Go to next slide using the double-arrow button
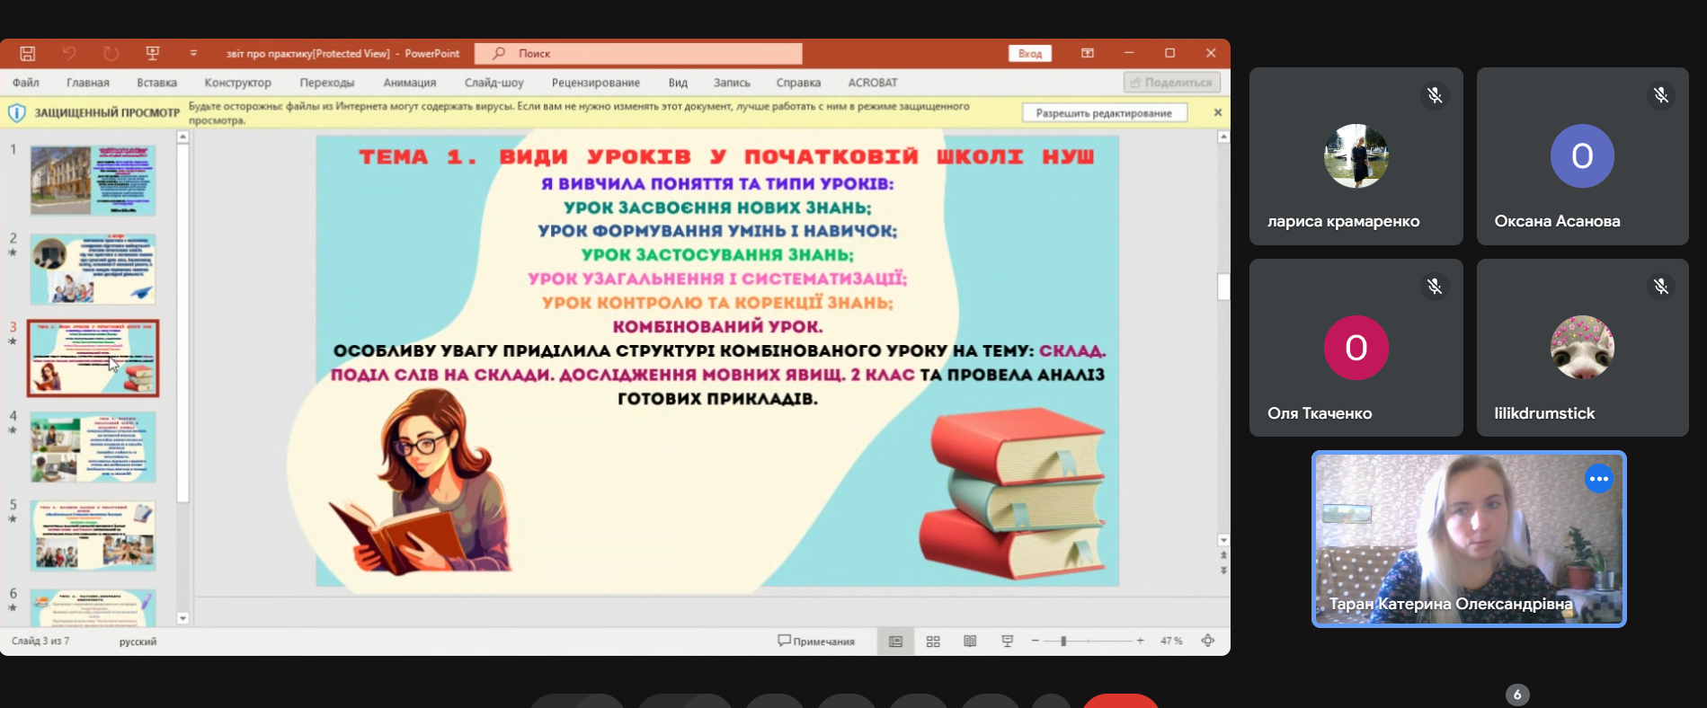Viewport: 1707px width, 708px height. tap(1223, 570)
